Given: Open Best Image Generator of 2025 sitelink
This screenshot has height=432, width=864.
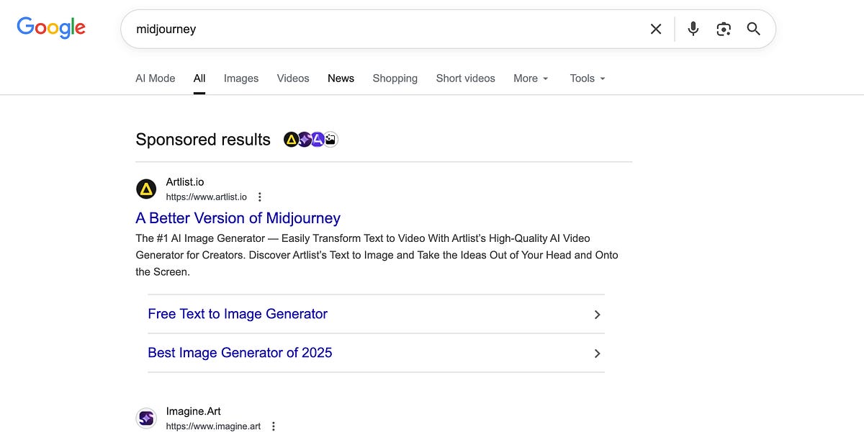Looking at the screenshot, I should pos(240,353).
